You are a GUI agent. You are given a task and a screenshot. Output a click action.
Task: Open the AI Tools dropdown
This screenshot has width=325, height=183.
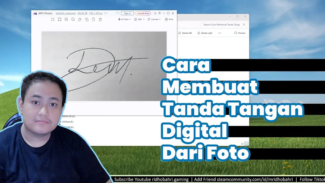point(124,19)
